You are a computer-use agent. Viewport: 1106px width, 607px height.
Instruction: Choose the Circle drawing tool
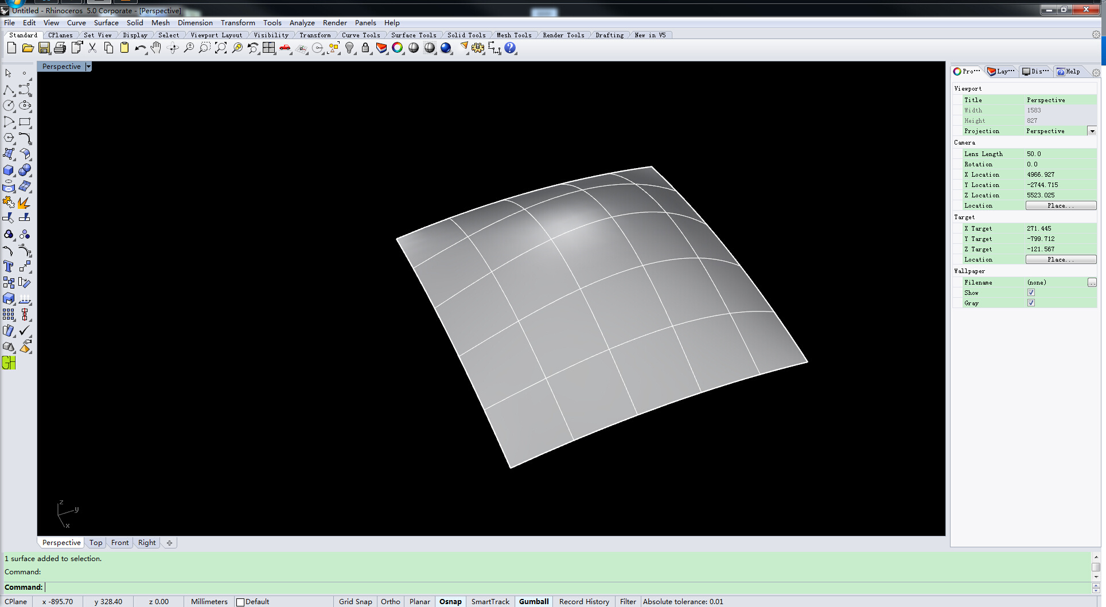coord(9,106)
